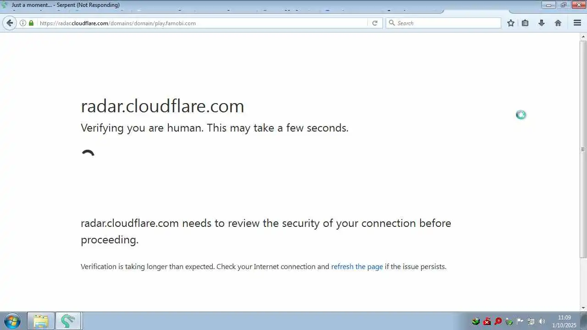Open the Downloads arrow icon
This screenshot has width=587, height=330.
pyautogui.click(x=542, y=23)
